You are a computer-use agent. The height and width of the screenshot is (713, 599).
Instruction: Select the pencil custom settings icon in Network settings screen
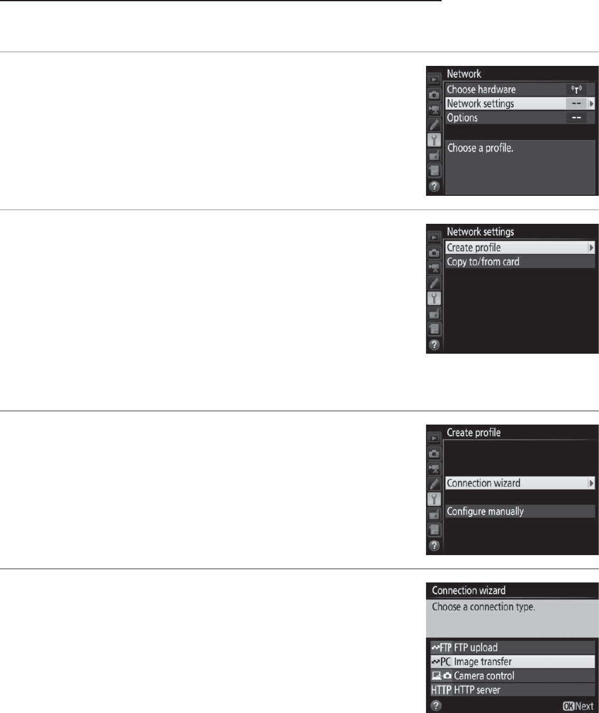tap(434, 283)
